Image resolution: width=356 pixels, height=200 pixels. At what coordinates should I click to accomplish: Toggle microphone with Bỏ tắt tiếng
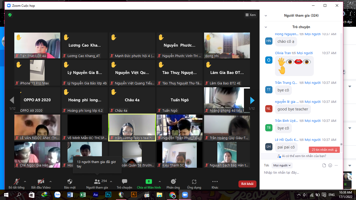17,182
